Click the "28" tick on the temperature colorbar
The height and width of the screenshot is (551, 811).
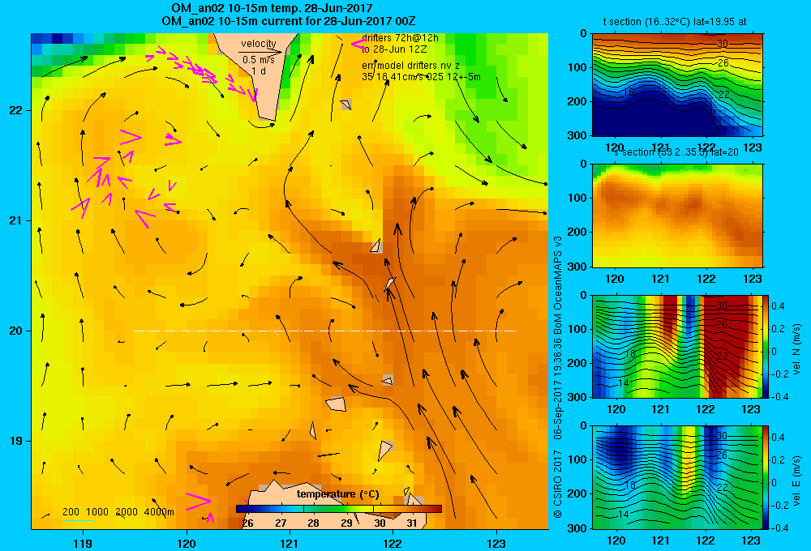tap(313, 523)
